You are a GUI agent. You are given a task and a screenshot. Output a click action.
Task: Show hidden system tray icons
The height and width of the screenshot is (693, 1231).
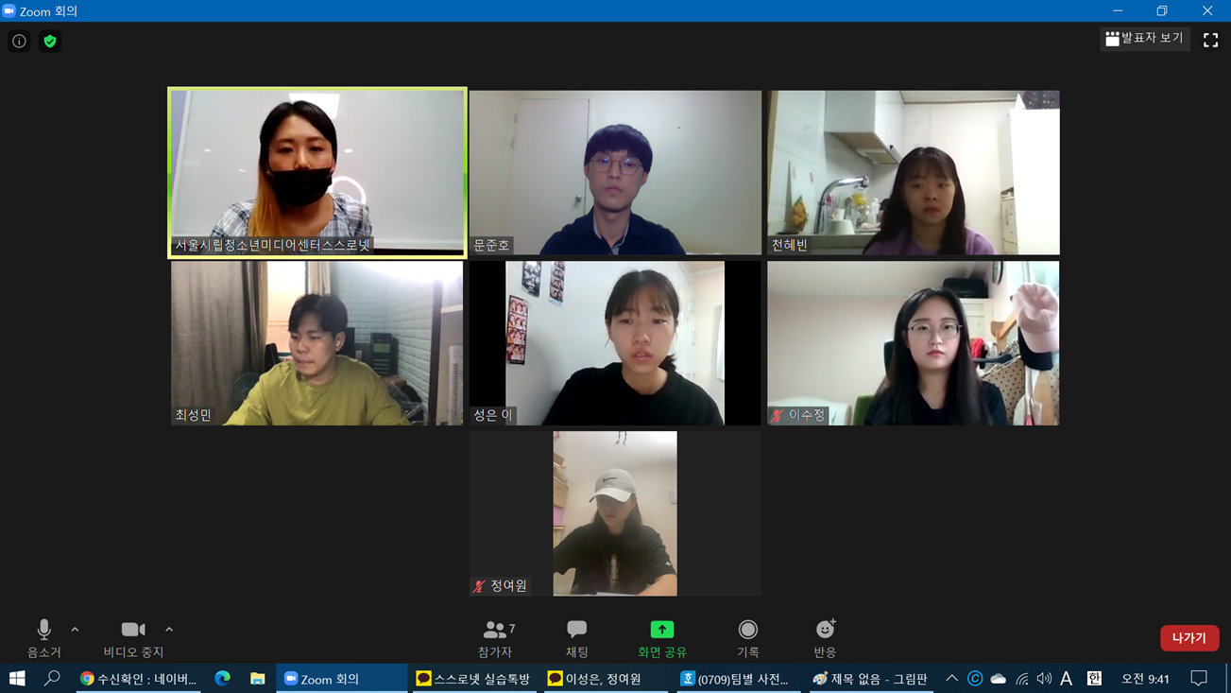point(951,679)
